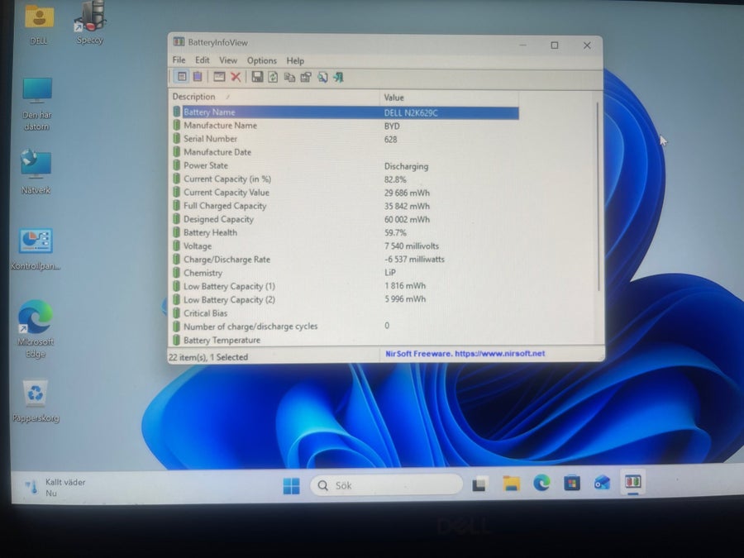Open Microsoft Edge from the taskbar
The height and width of the screenshot is (558, 744).
click(x=541, y=483)
